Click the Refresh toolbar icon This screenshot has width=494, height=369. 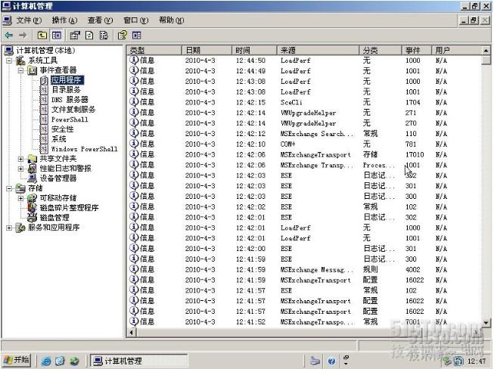pos(89,36)
